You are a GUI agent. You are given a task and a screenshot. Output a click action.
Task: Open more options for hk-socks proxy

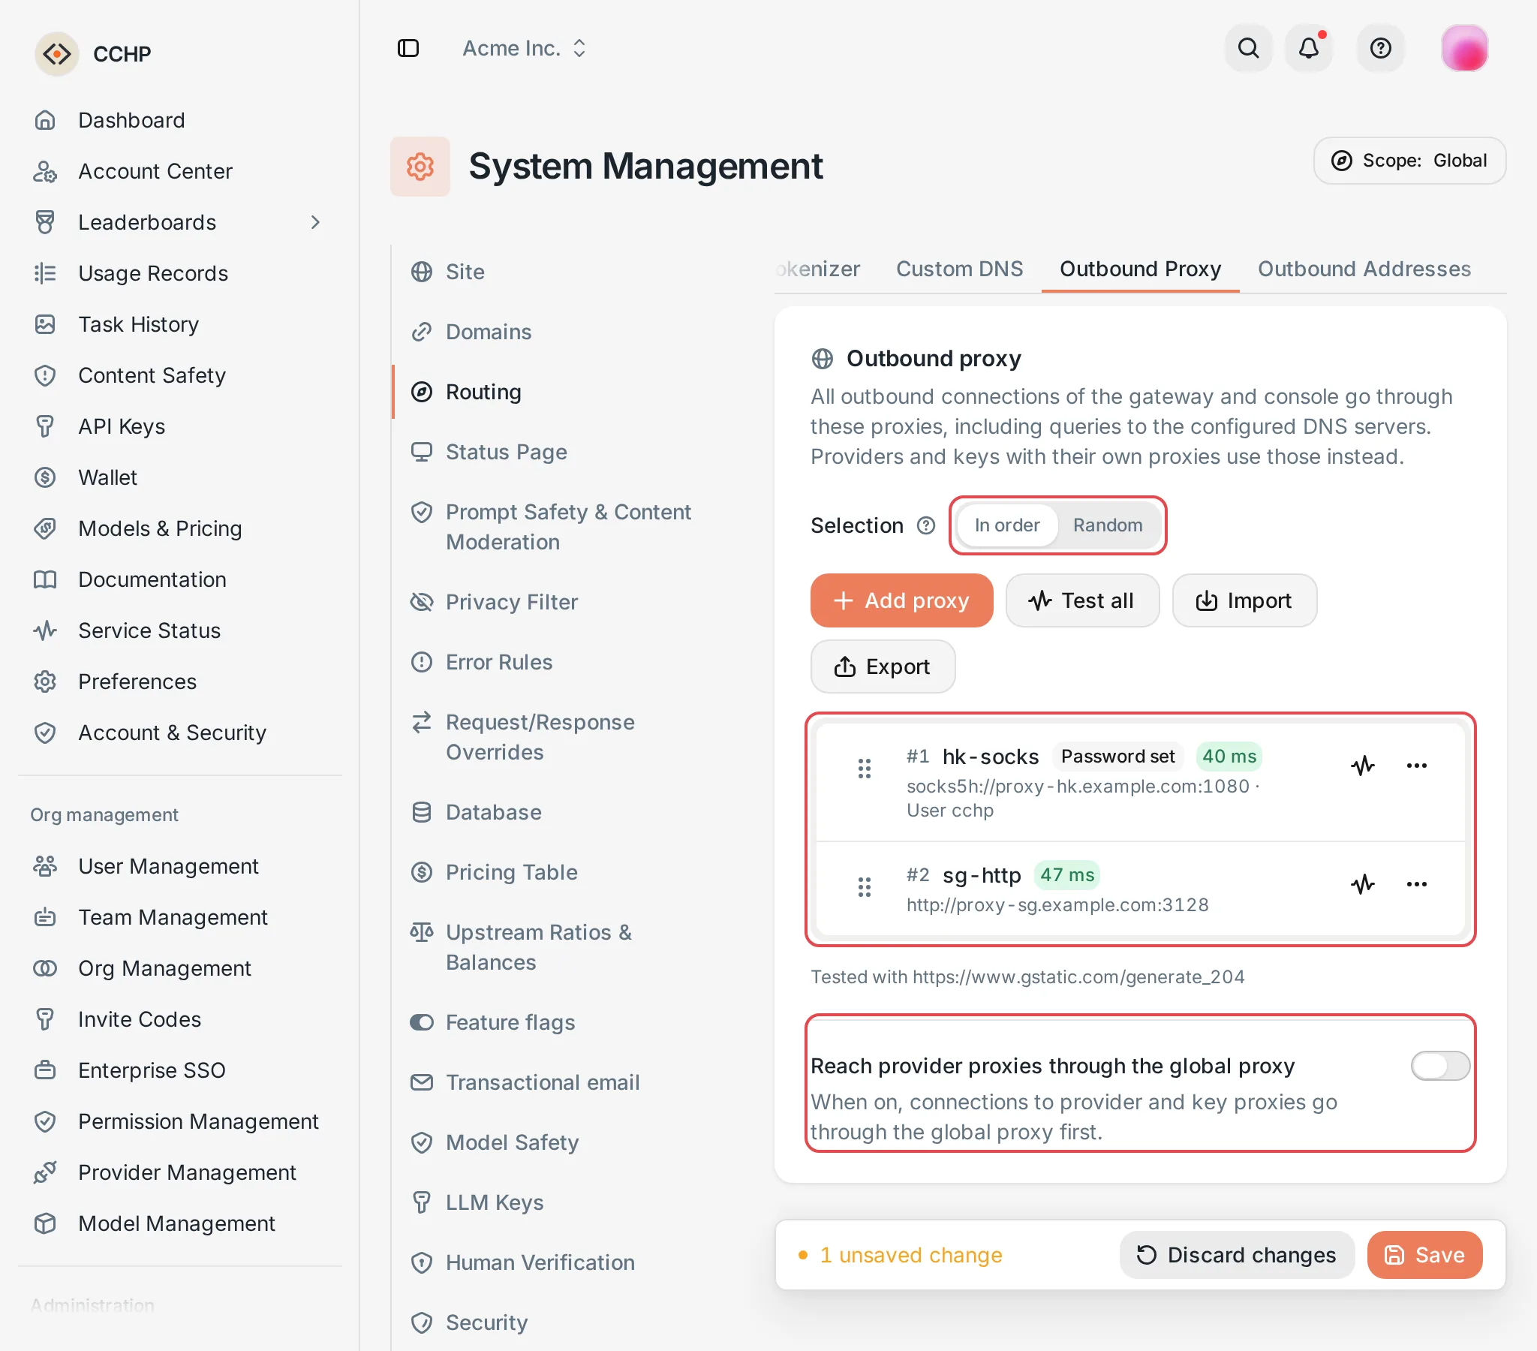(x=1416, y=766)
